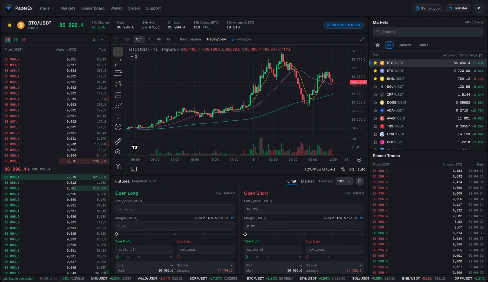Toggle percent scale on chart
This screenshot has height=282, width=488.
coord(343,169)
